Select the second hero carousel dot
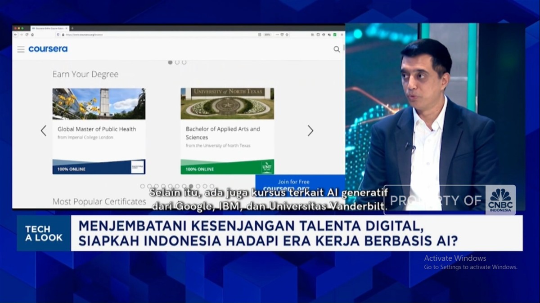The width and height of the screenshot is (540, 303). point(177,62)
